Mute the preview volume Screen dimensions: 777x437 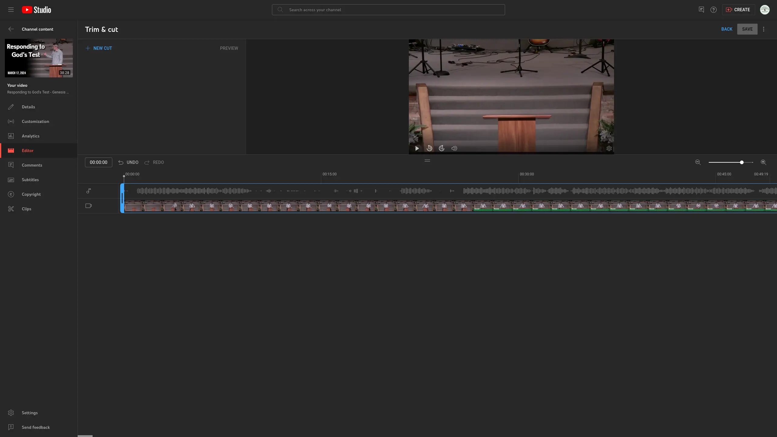[x=454, y=148]
